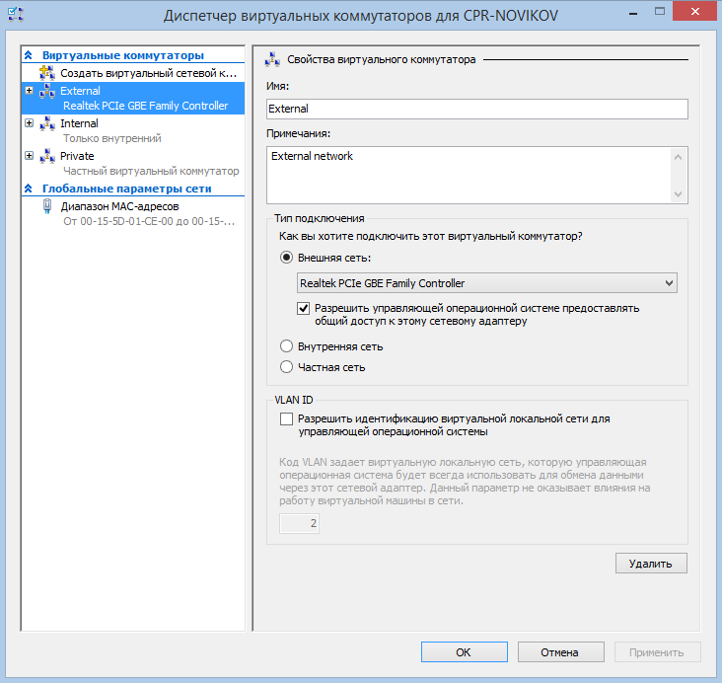Viewport: 722px width, 683px height.
Task: Click the create virtual switch icon
Action: pos(47,73)
